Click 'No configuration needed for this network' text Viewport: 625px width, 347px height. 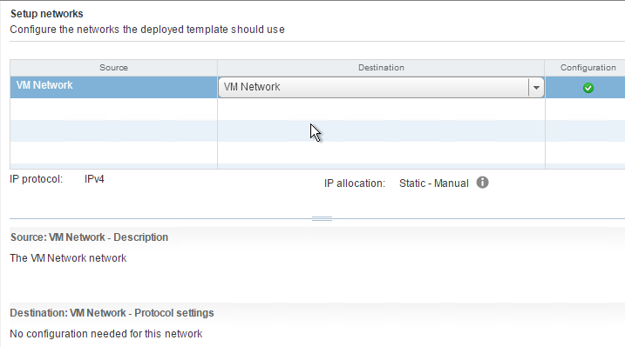pyautogui.click(x=106, y=333)
